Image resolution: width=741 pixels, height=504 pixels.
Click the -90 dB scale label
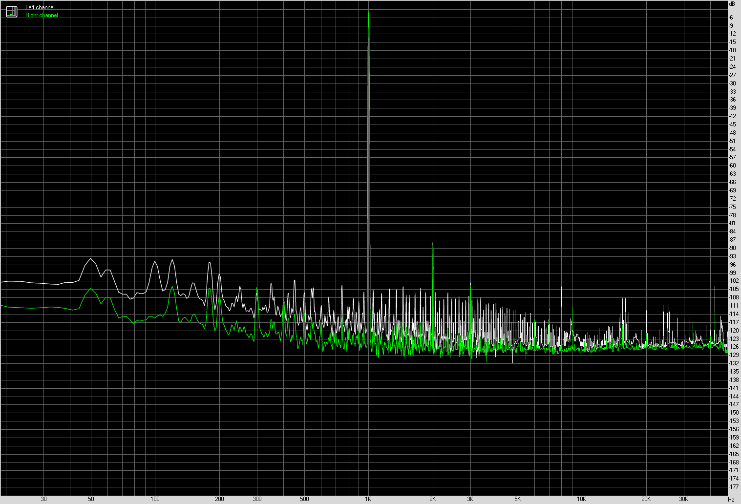click(x=732, y=248)
